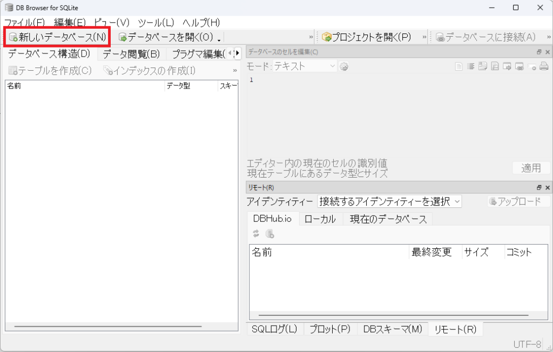Viewport: 553px width, 352px height.
Task: Click the サイズ column header
Action: 483,252
